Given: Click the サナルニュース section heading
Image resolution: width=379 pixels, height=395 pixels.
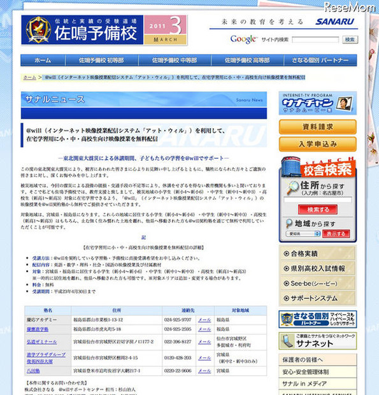Looking at the screenshot, I should coord(55,99).
